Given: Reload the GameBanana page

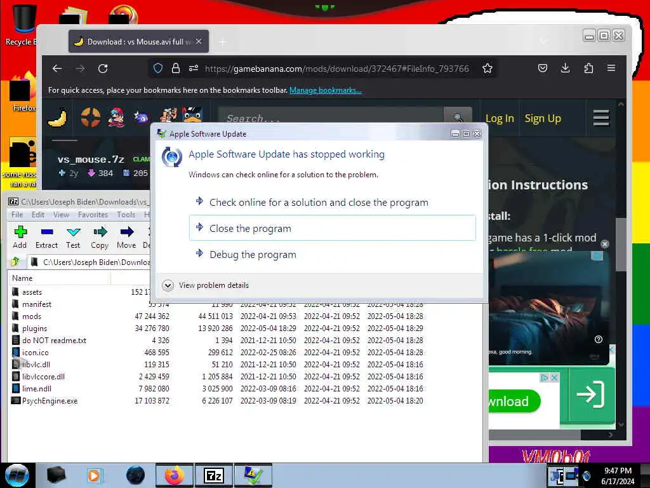Looking at the screenshot, I should (x=103, y=69).
